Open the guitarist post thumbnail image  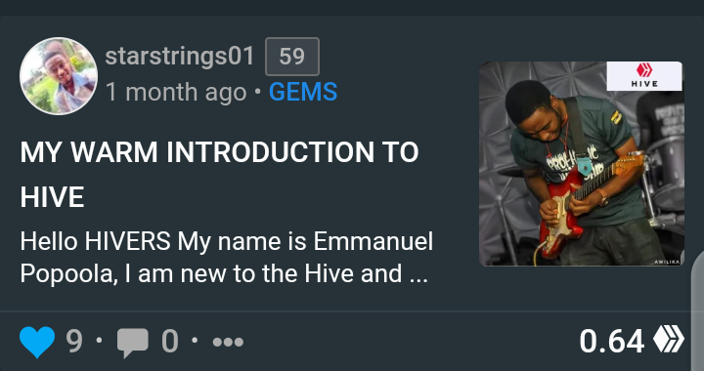(x=582, y=164)
